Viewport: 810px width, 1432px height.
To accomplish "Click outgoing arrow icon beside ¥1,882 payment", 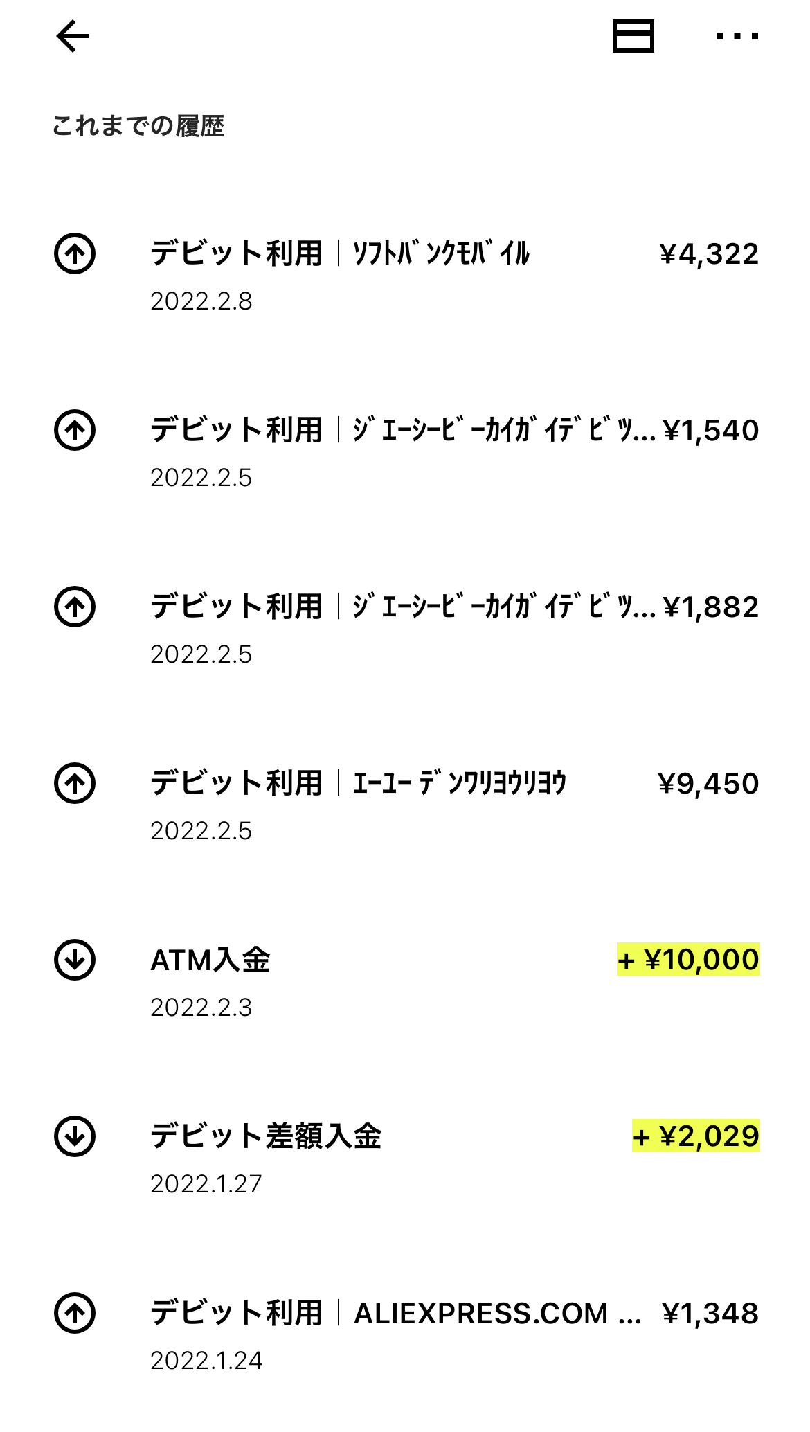I will pyautogui.click(x=75, y=607).
